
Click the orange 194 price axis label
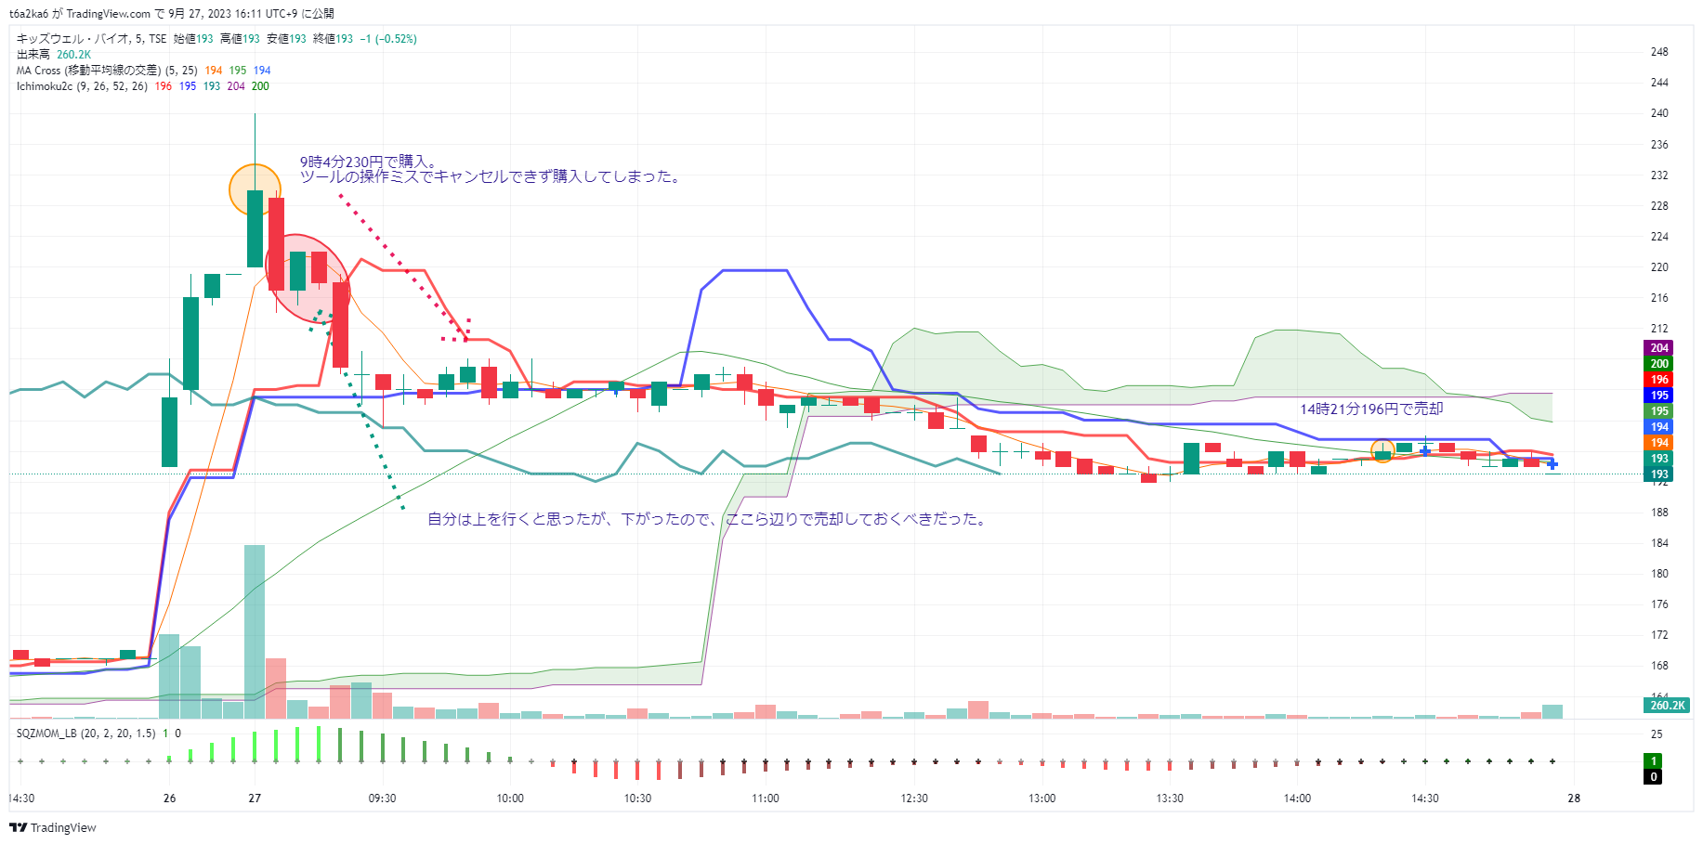1659,443
